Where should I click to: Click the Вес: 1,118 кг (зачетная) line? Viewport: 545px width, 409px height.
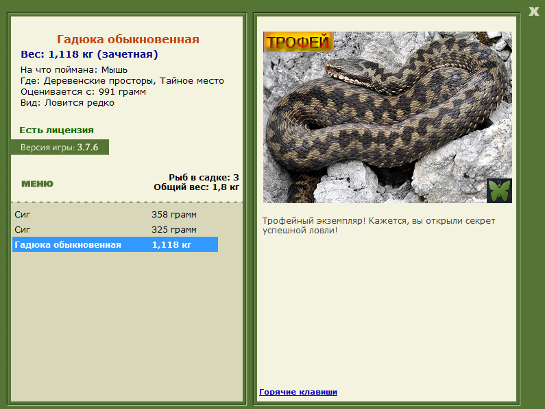89,54
